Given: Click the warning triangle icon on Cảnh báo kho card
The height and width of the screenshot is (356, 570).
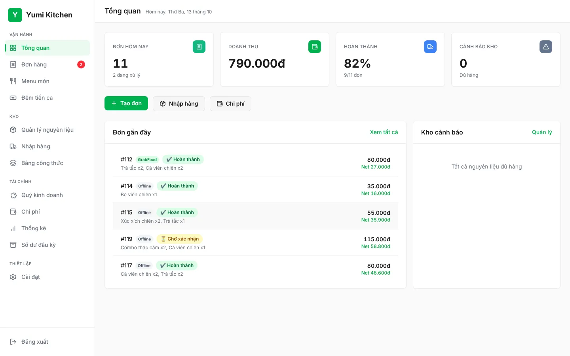Looking at the screenshot, I should pos(546,47).
